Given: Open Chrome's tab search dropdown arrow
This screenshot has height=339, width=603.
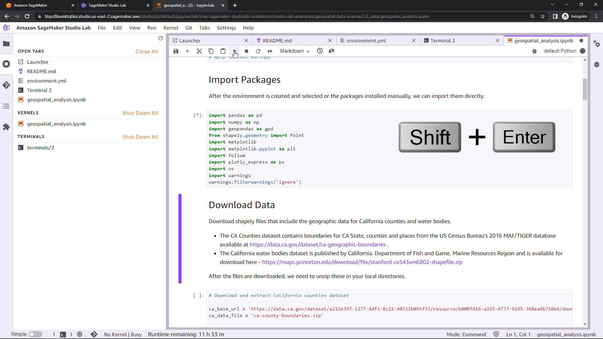Looking at the screenshot, I should tap(552, 5).
